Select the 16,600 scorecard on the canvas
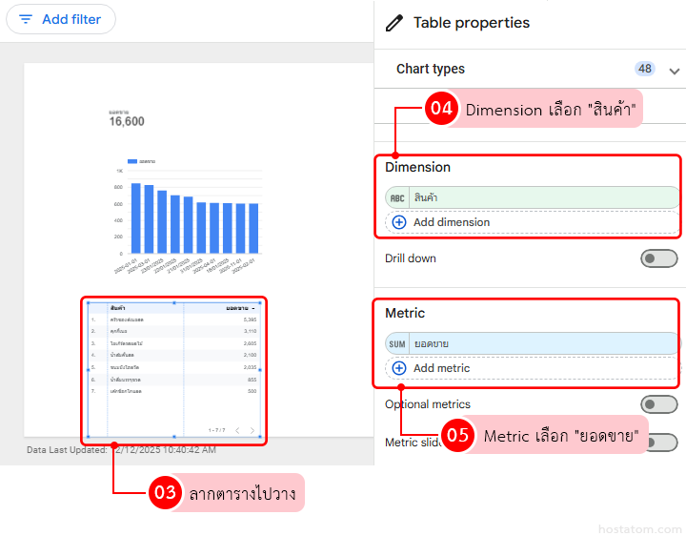Viewport: 686px width, 536px height. pyautogui.click(x=127, y=121)
